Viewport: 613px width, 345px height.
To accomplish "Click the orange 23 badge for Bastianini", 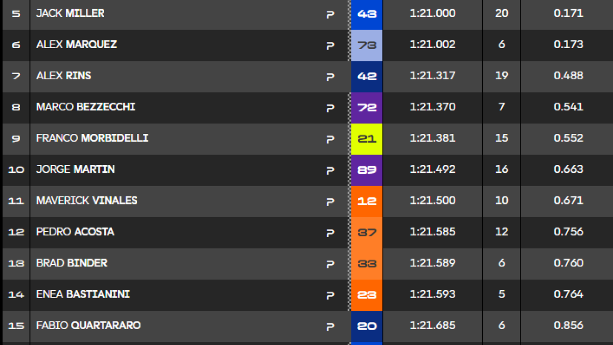I will click(x=367, y=295).
